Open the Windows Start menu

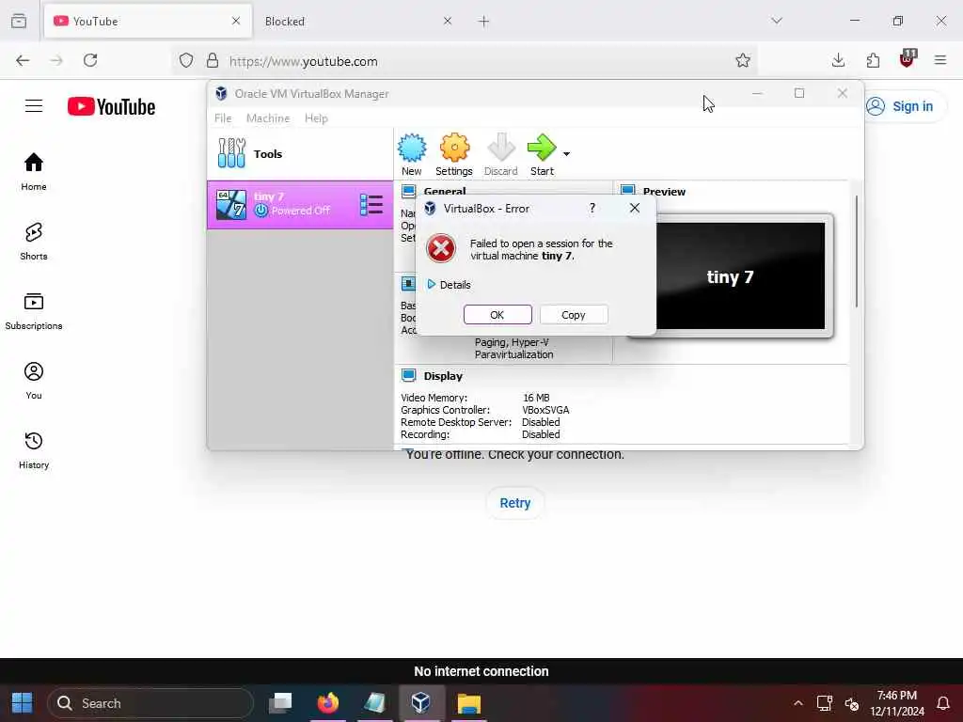point(23,703)
